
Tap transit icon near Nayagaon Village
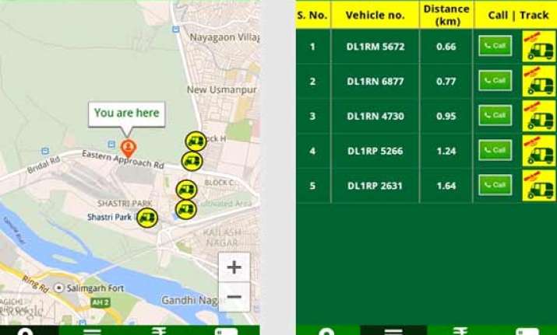click(x=175, y=30)
